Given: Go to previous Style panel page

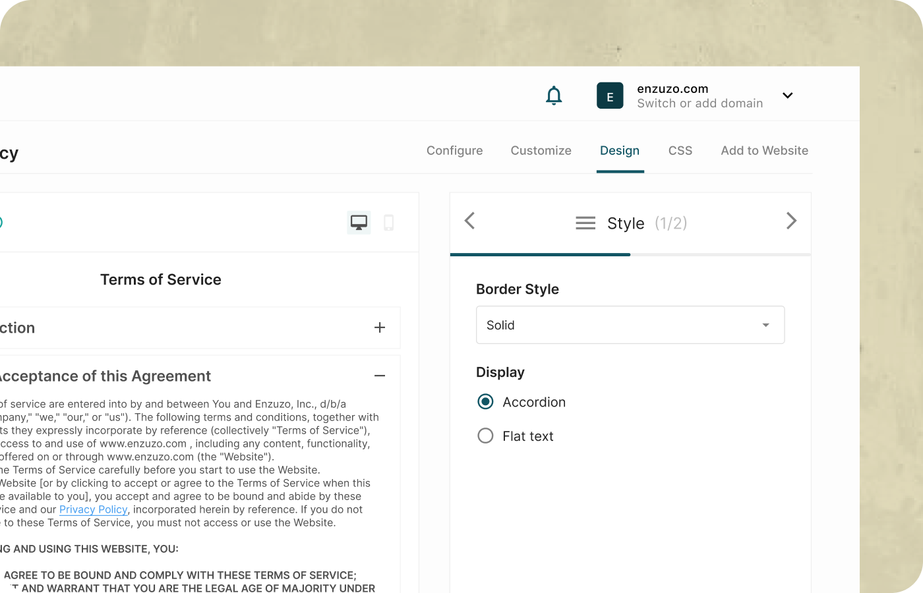Looking at the screenshot, I should tap(469, 221).
